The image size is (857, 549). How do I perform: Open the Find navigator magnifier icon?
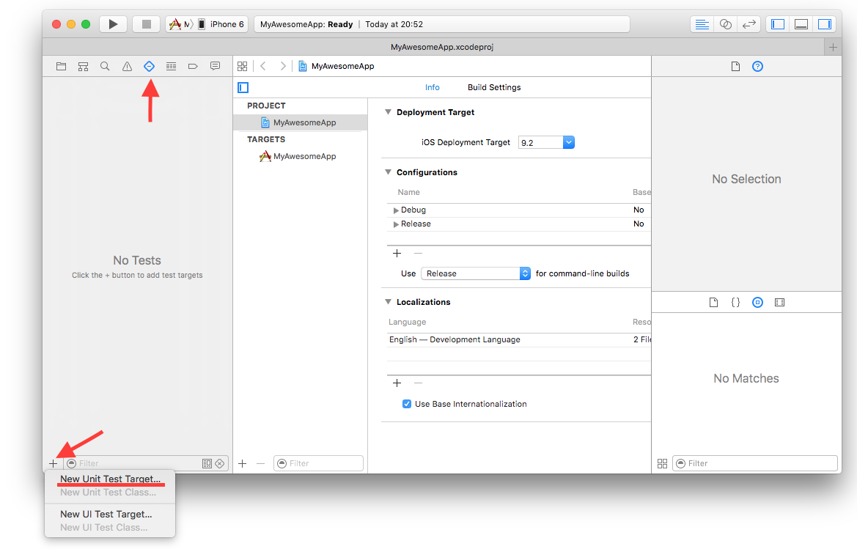105,66
